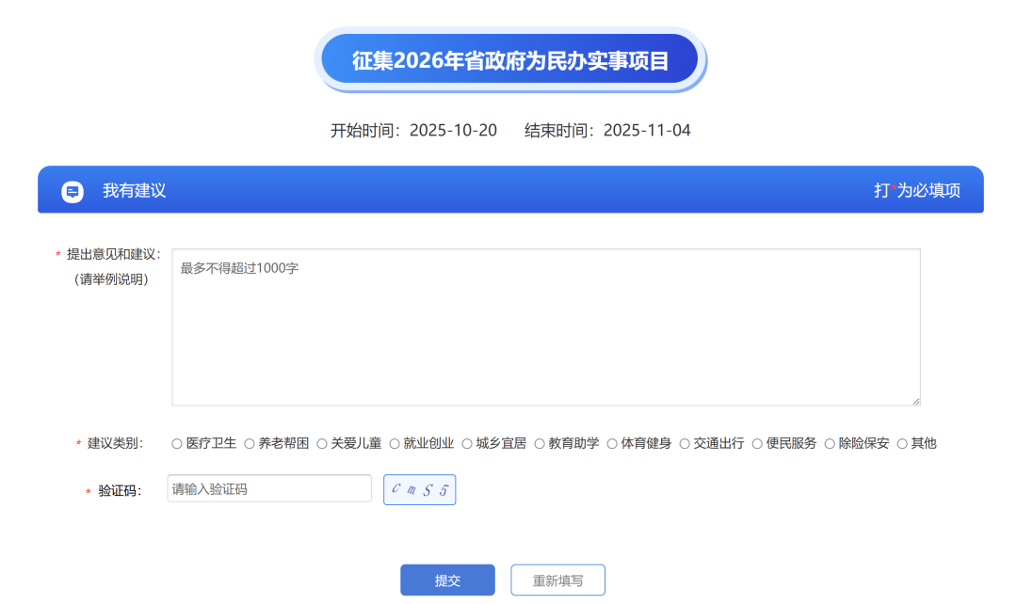This screenshot has width=1017, height=604.
Task: Click the 我有建议 section header
Action: click(135, 191)
